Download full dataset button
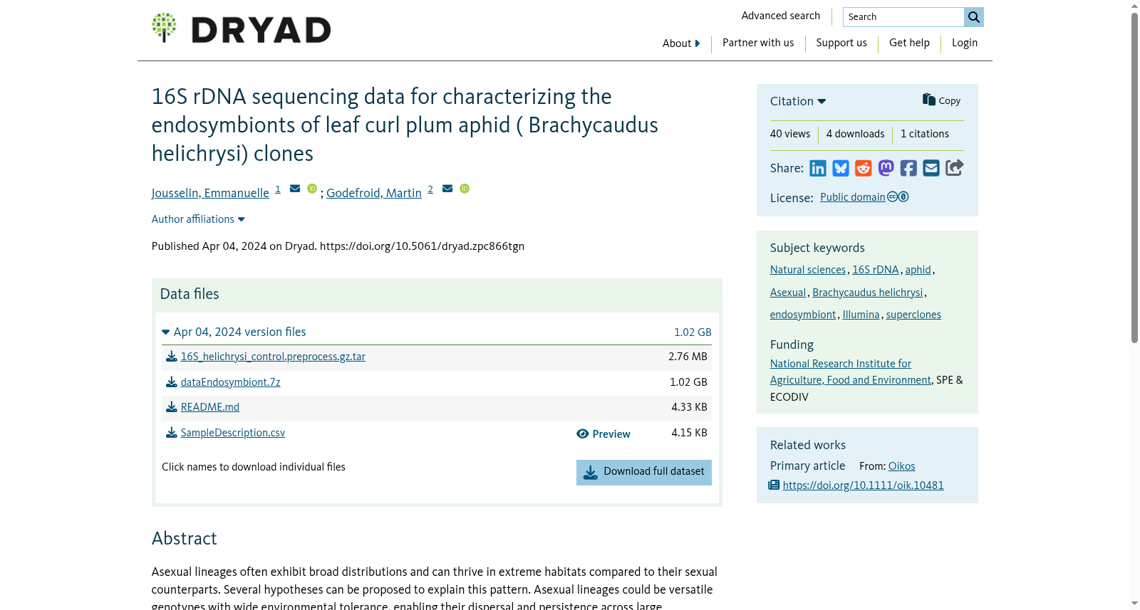The height and width of the screenshot is (610, 1140). (644, 473)
